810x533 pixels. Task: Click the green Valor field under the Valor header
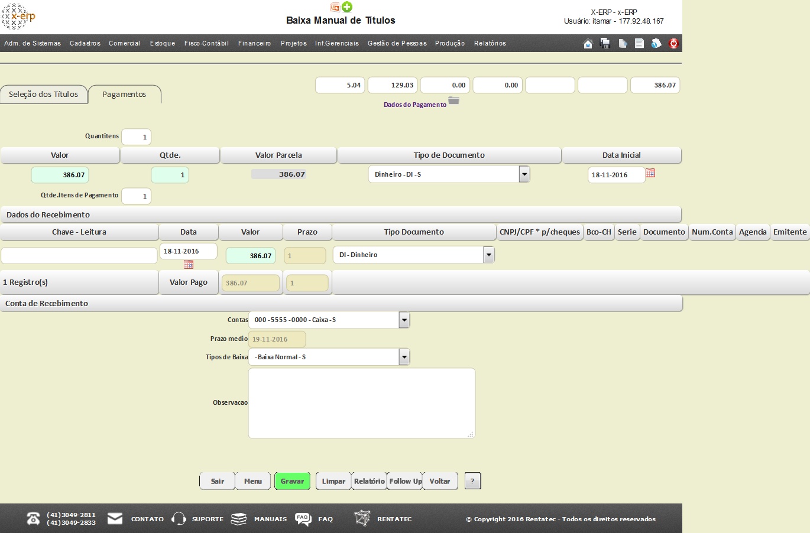point(60,175)
